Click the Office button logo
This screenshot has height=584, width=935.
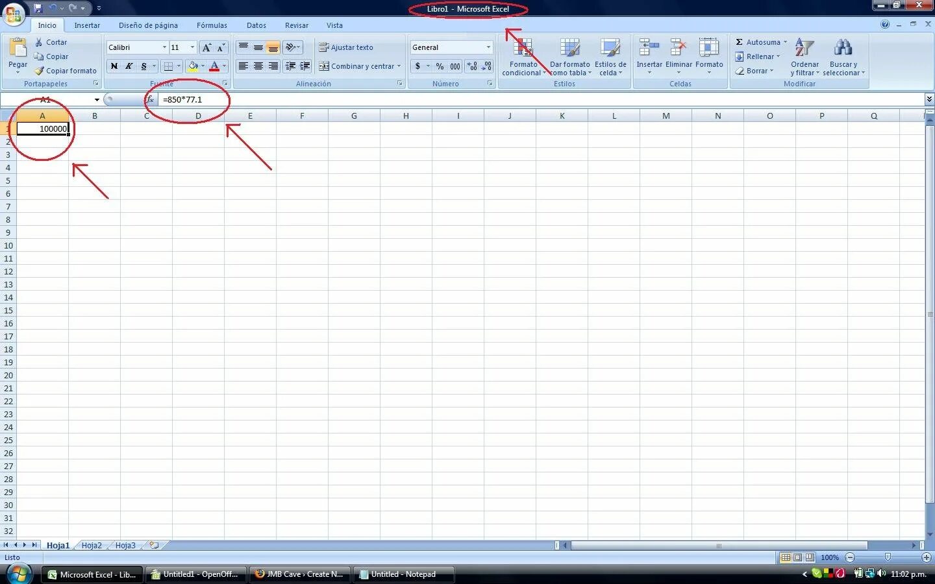[13, 13]
